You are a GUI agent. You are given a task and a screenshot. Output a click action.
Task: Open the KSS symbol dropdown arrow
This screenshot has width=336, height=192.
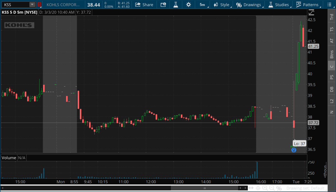point(32,4)
